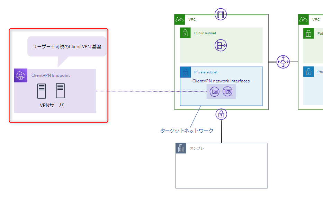Click the Transit Gateway icon between VPCs
Viewport: 323px width, 197px height.
pyautogui.click(x=283, y=62)
